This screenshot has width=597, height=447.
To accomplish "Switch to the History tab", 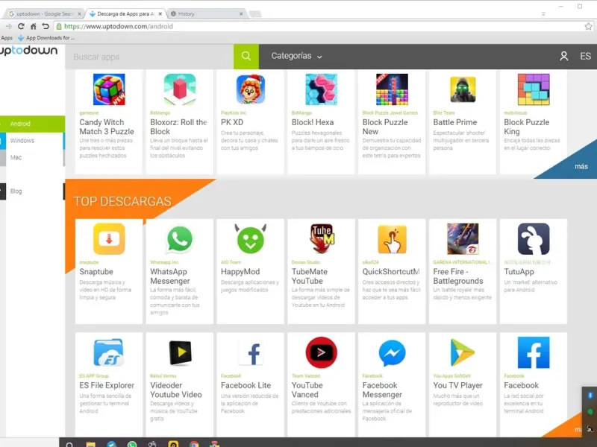I will pyautogui.click(x=207, y=13).
